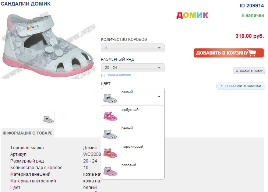Screen dimensions: 268x192
Task: Click the back arrow on Продолжить покупки
Action: (x=222, y=86)
